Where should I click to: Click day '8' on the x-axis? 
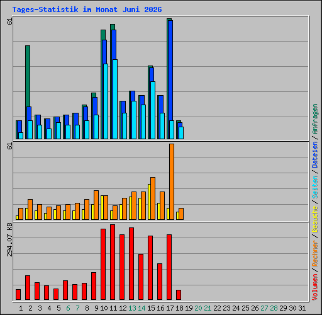[x=87, y=308]
